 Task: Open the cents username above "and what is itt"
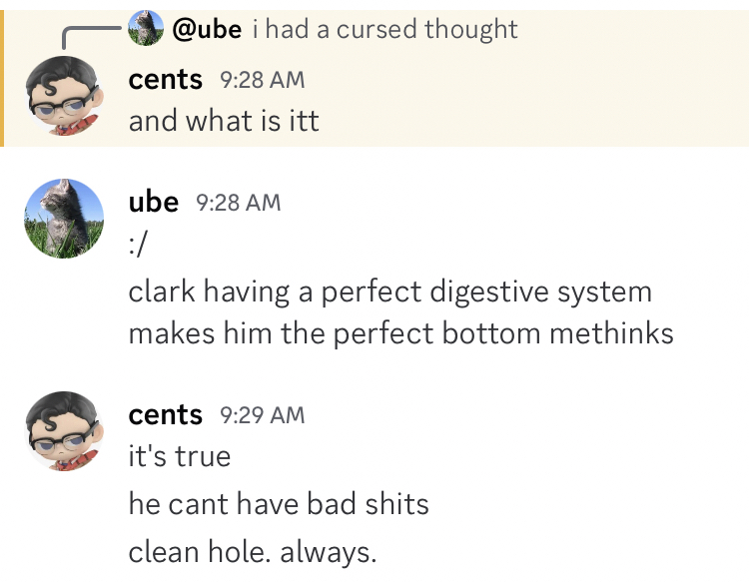tap(165, 79)
